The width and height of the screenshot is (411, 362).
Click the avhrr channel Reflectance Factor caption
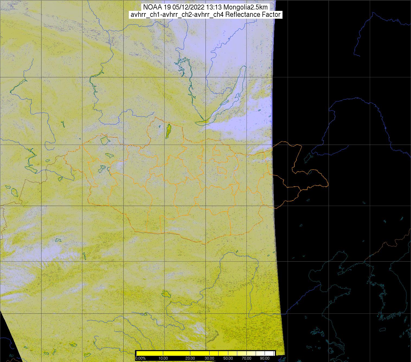coord(205,15)
